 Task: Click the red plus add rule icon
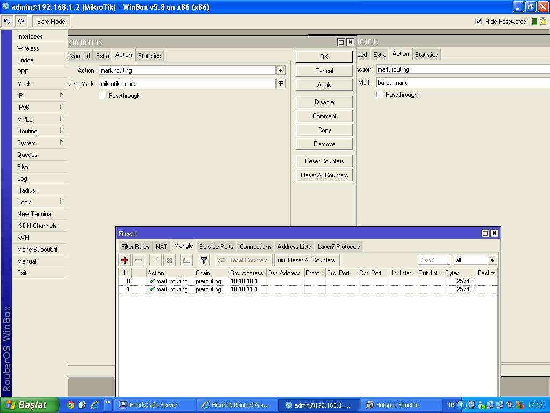coord(125,260)
